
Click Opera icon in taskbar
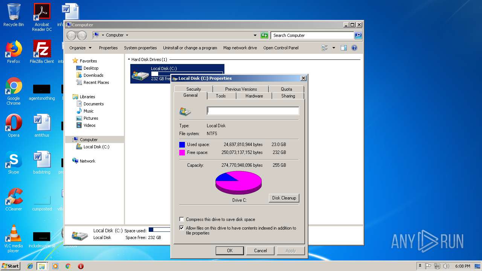[81, 266]
